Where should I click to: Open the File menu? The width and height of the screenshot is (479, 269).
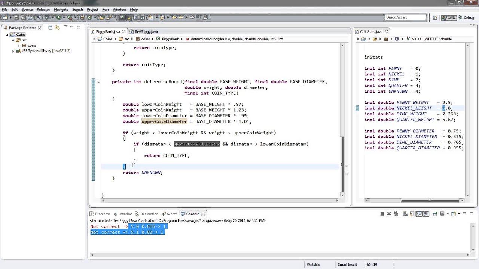[4, 9]
